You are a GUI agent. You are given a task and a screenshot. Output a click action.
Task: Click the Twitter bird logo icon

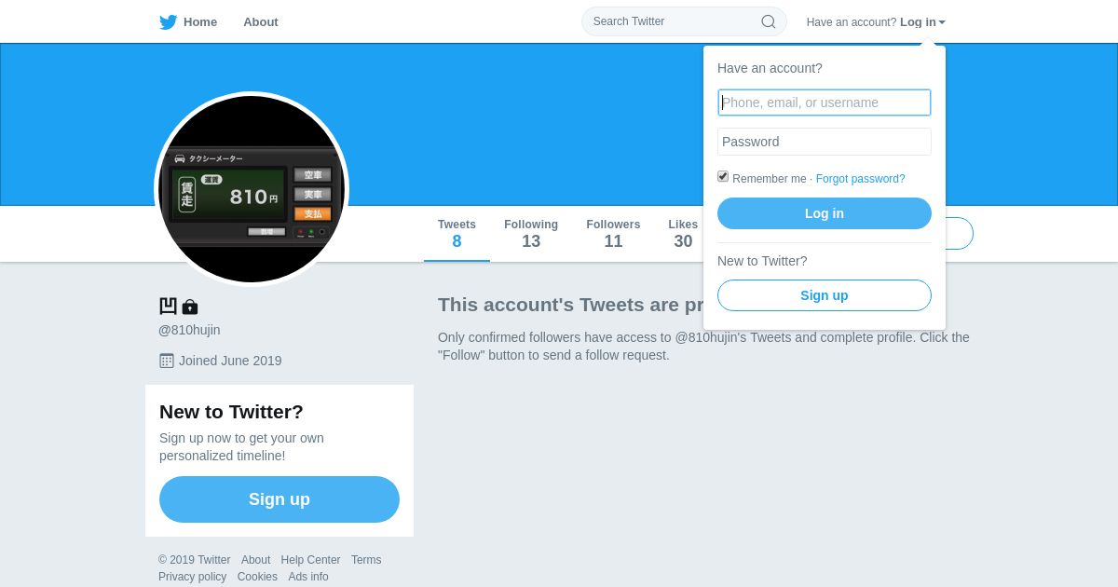168,22
